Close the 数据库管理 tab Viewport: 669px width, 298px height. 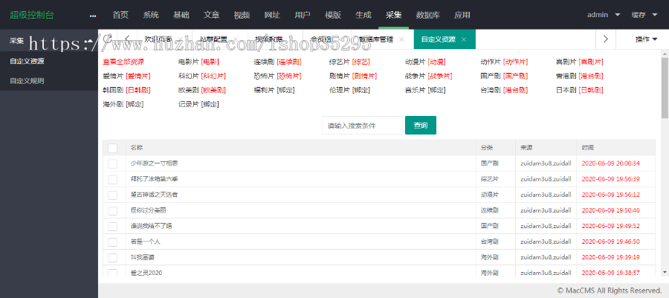coord(401,39)
